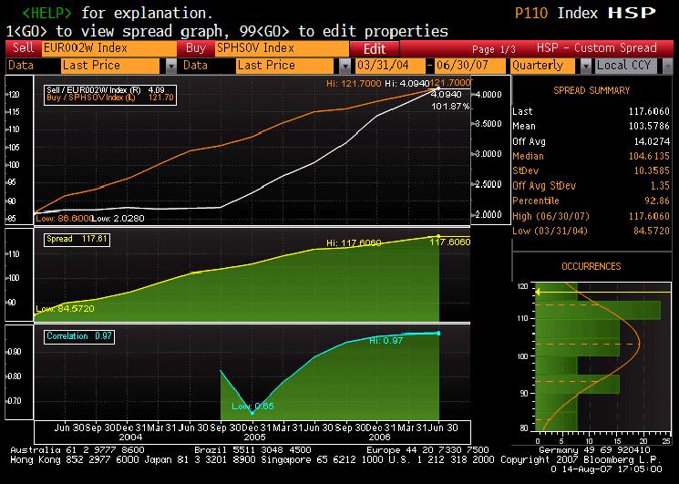This screenshot has height=484, width=679.
Task: Click the High (06/30/07) row label
Action: click(x=550, y=216)
